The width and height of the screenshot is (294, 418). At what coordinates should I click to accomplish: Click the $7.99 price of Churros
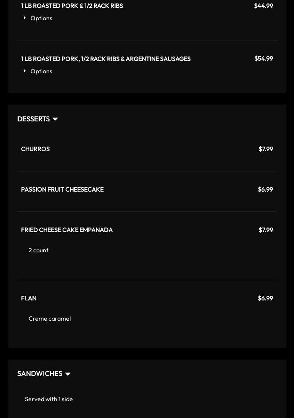[x=266, y=149]
